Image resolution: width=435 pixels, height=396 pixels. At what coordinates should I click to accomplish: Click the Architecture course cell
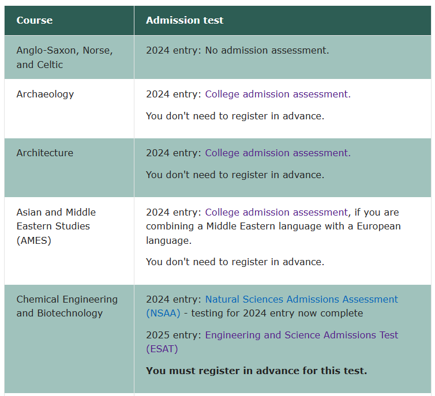[69, 168]
